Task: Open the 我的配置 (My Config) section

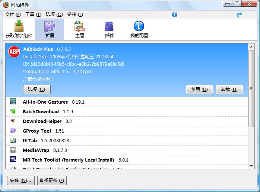Action: [139, 29]
